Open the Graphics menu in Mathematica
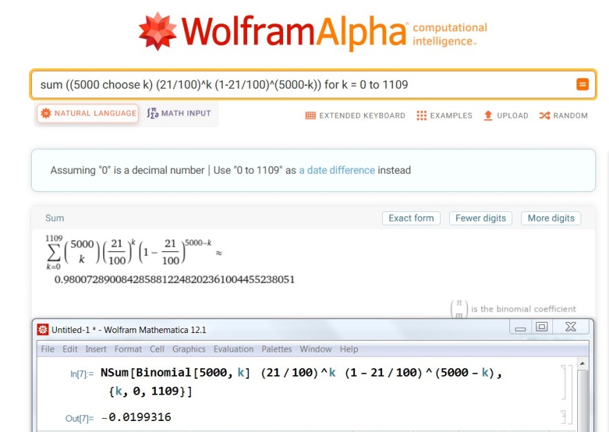Viewport: 609px width, 432px height. coord(189,349)
